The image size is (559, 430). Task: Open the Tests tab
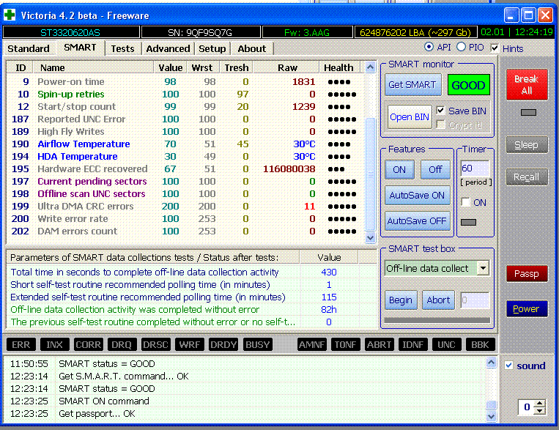click(x=122, y=48)
